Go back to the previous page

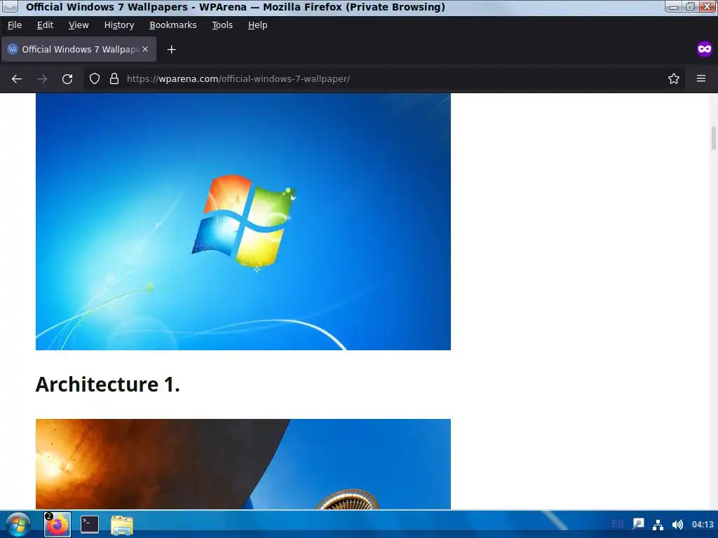click(x=17, y=78)
